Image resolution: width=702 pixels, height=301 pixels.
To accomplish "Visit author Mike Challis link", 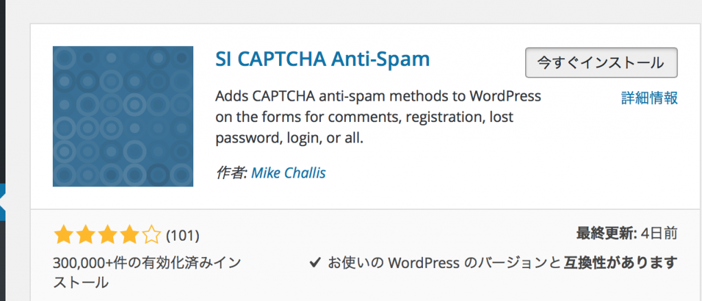I will [x=288, y=173].
